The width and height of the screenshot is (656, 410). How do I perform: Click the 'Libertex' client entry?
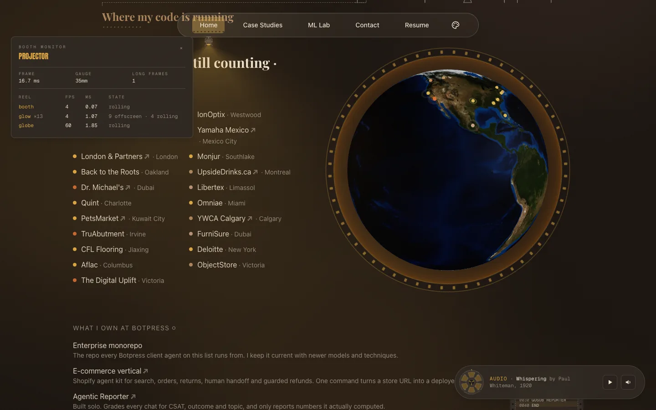pos(222,188)
